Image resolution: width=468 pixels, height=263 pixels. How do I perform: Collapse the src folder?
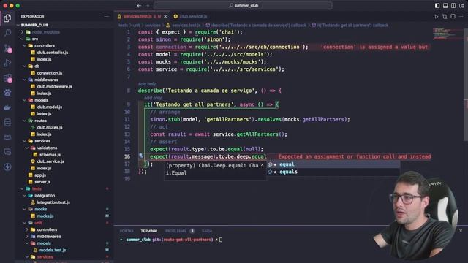tap(22, 39)
